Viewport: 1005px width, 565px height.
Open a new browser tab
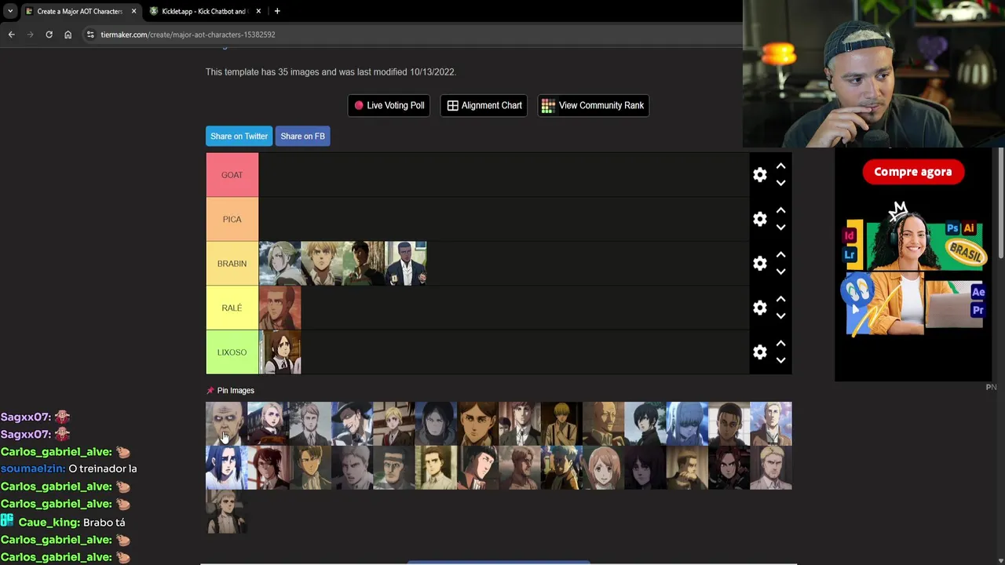pos(277,11)
